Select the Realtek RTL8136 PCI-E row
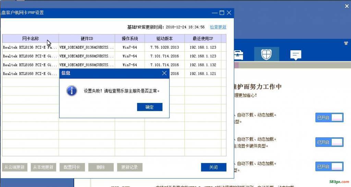351x187 pixels. point(114,47)
